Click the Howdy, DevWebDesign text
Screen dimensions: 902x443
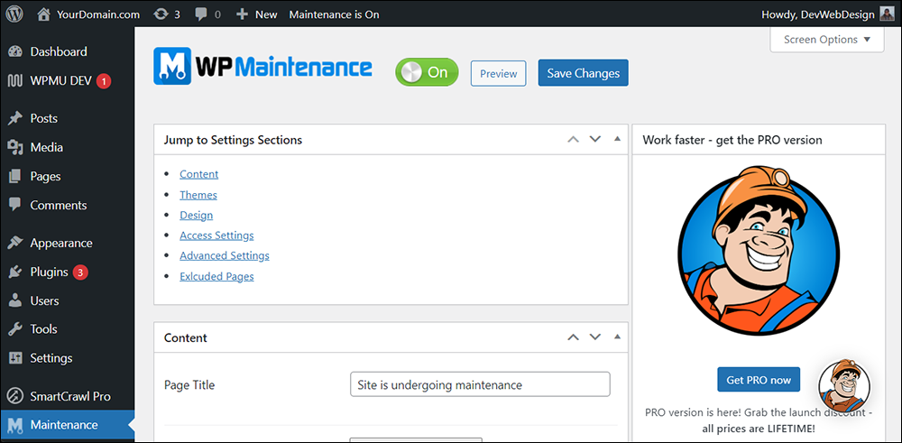click(x=817, y=14)
